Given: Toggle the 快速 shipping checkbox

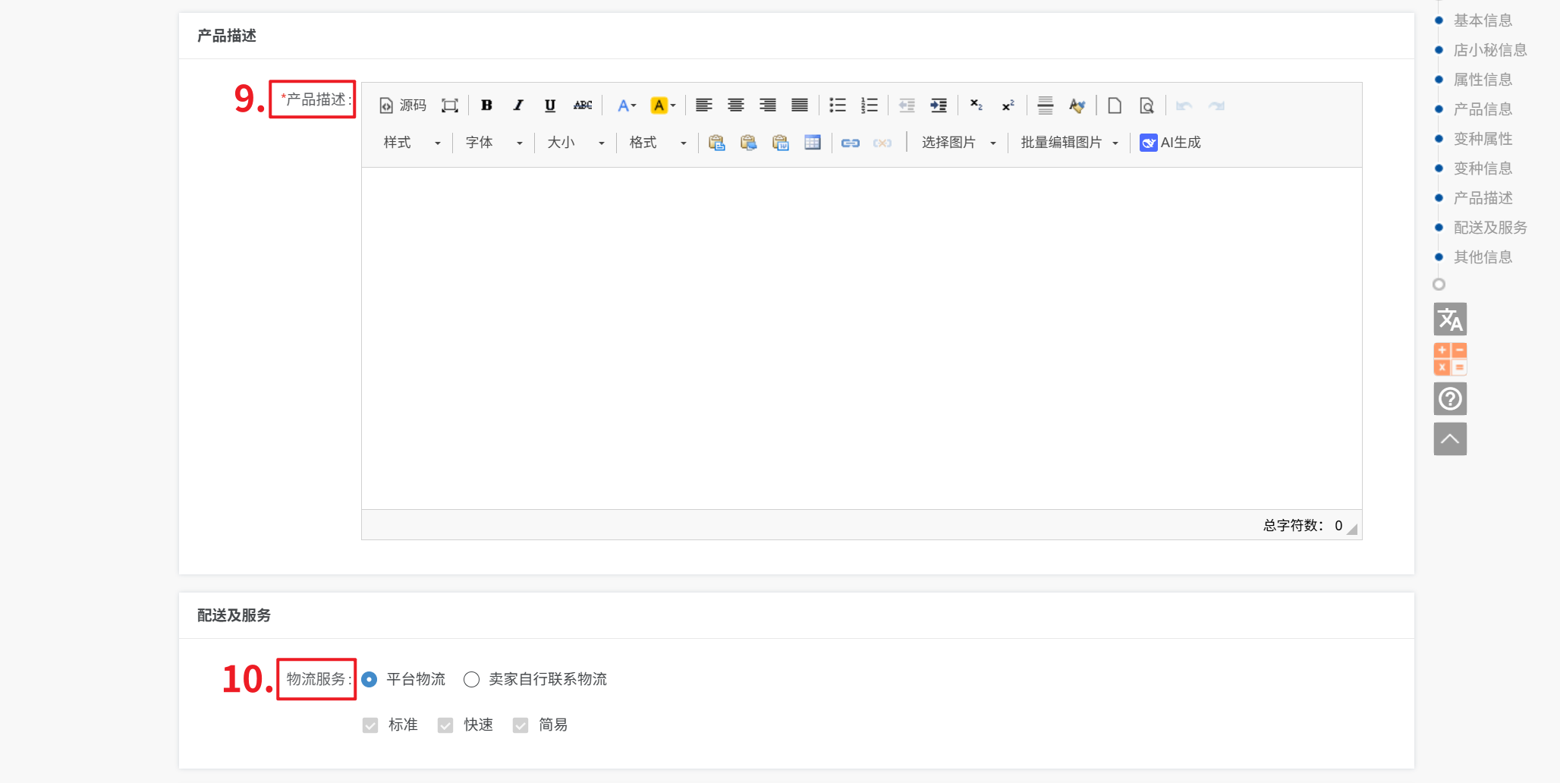Looking at the screenshot, I should (445, 725).
